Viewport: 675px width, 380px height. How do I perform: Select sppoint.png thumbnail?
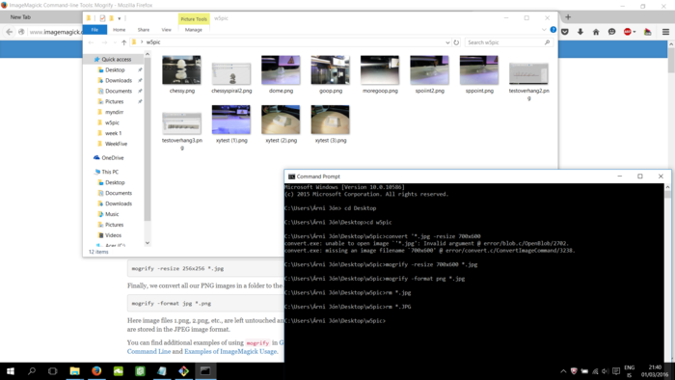(479, 70)
